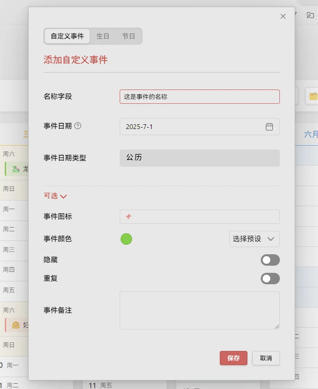The height and width of the screenshot is (389, 318).
Task: Select the 自定义事件 tab
Action: [67, 36]
